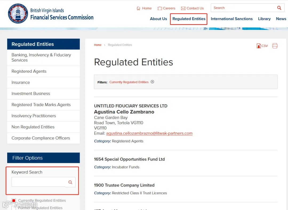Select Insolvency Practitioners in sidebar
Screen dimensions: 288x210
pyautogui.click(x=43, y=116)
